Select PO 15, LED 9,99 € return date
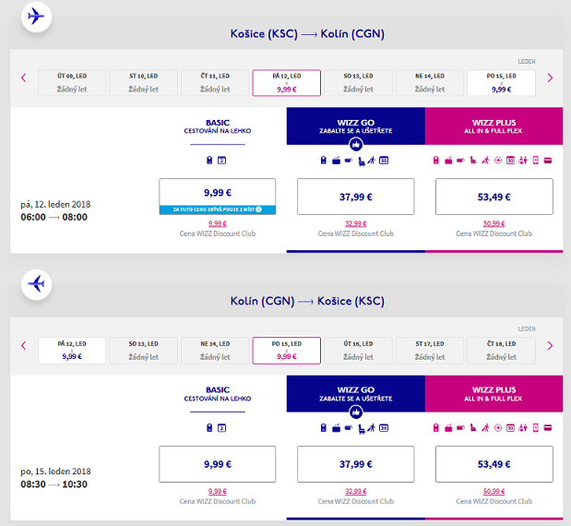571x526 pixels. point(287,351)
